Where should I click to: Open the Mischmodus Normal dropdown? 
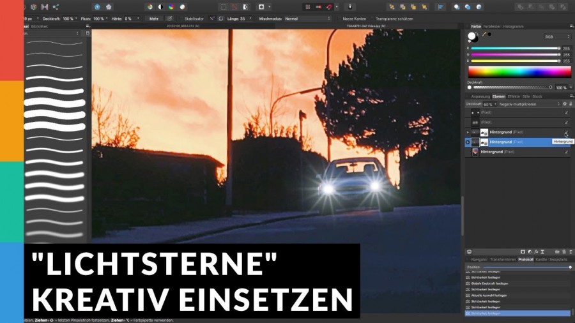coord(308,19)
